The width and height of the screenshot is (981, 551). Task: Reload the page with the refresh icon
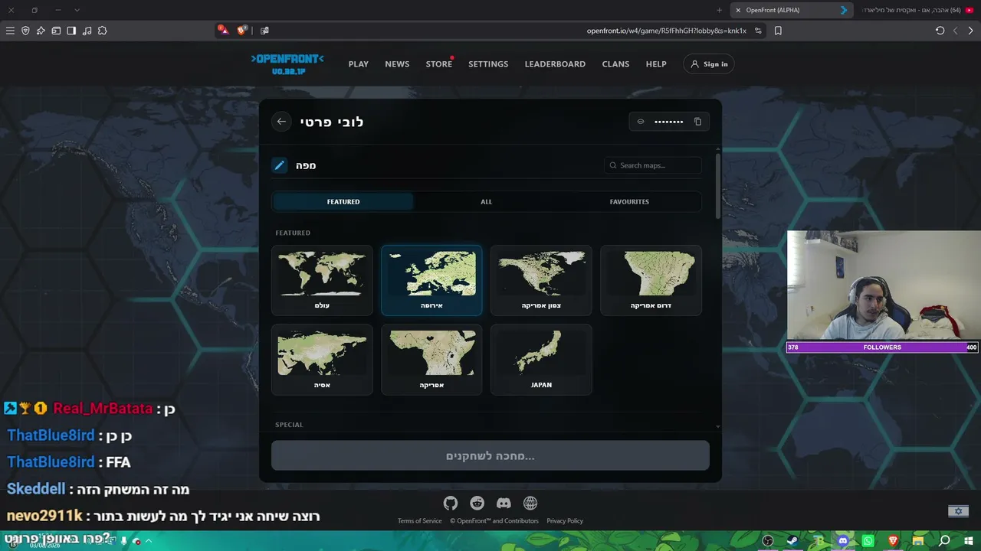click(940, 31)
